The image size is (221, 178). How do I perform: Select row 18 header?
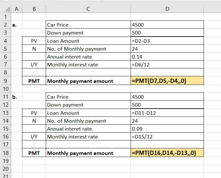coord(5,153)
